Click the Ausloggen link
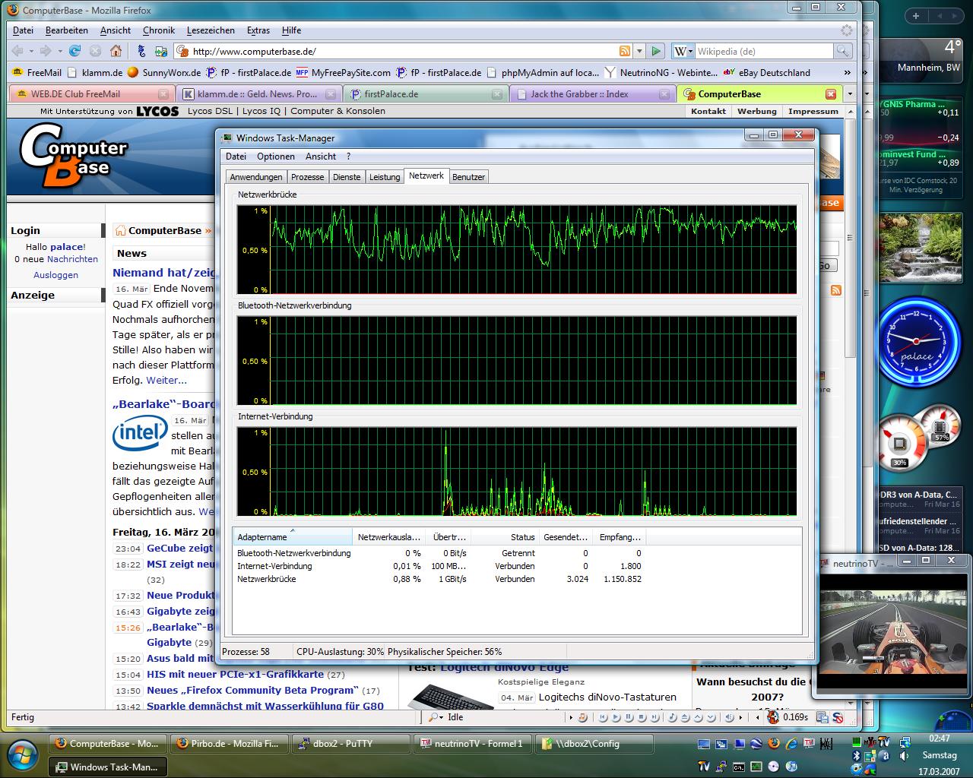This screenshot has width=973, height=778. tap(55, 275)
